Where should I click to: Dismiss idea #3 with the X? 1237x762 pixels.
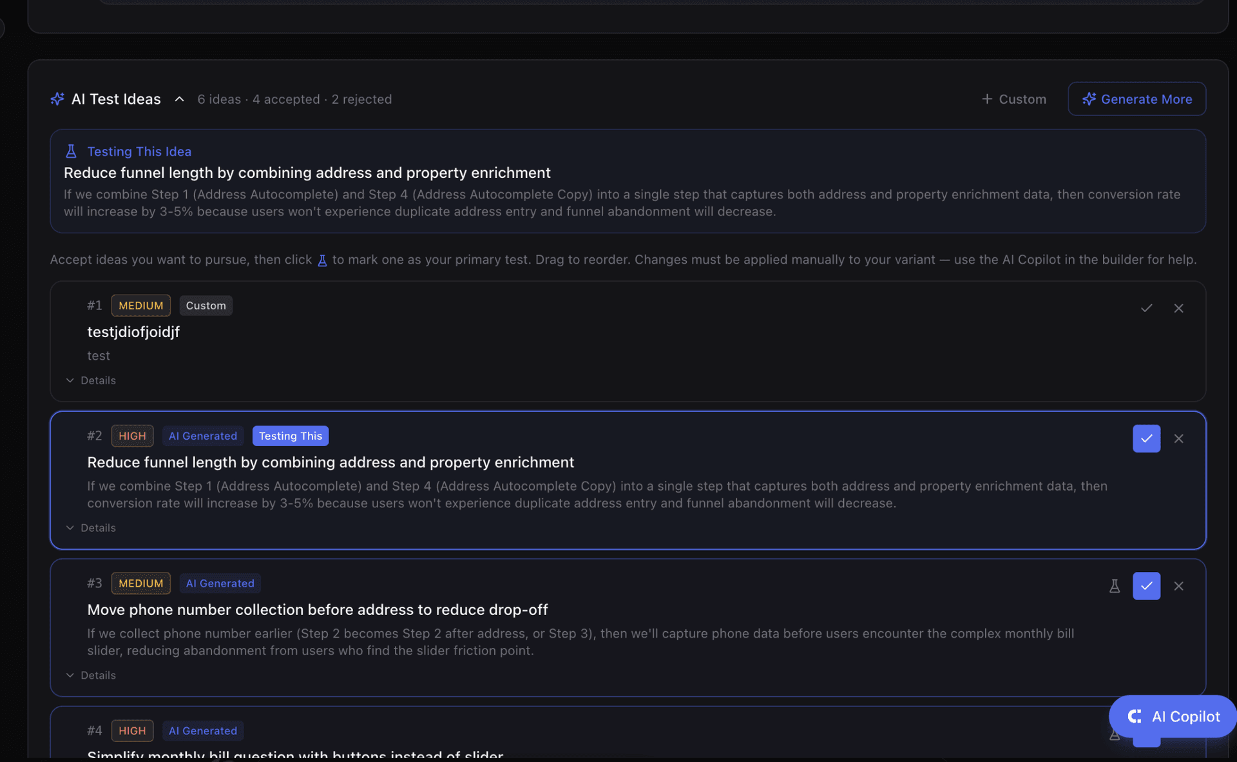click(1179, 586)
